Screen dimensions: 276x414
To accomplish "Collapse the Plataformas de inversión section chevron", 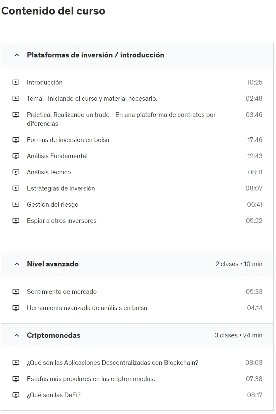I will [17, 55].
